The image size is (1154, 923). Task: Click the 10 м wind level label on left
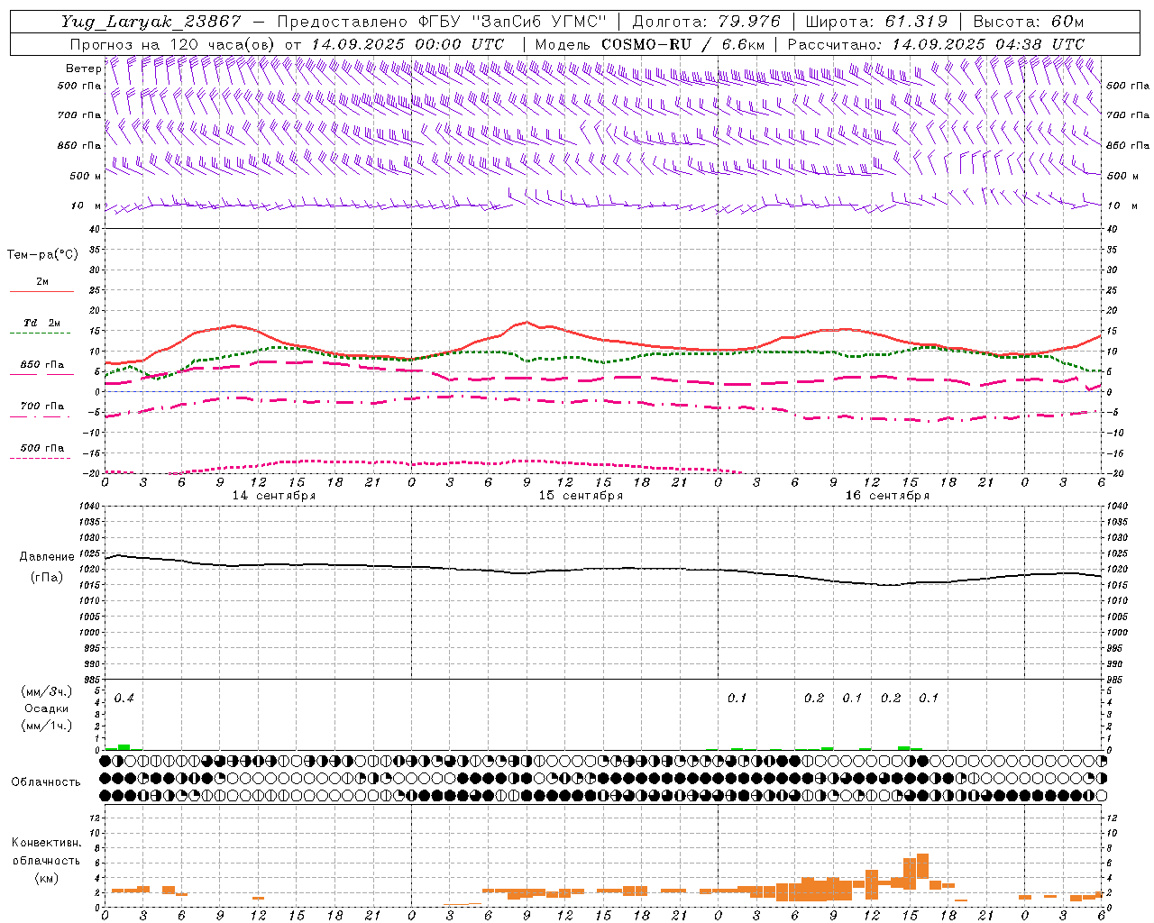click(86, 206)
